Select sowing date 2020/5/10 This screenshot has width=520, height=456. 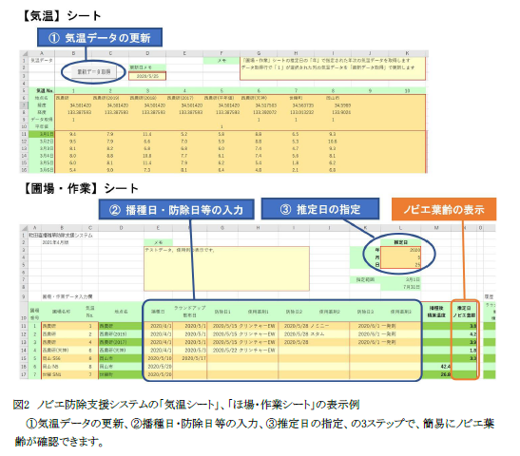pos(159,358)
